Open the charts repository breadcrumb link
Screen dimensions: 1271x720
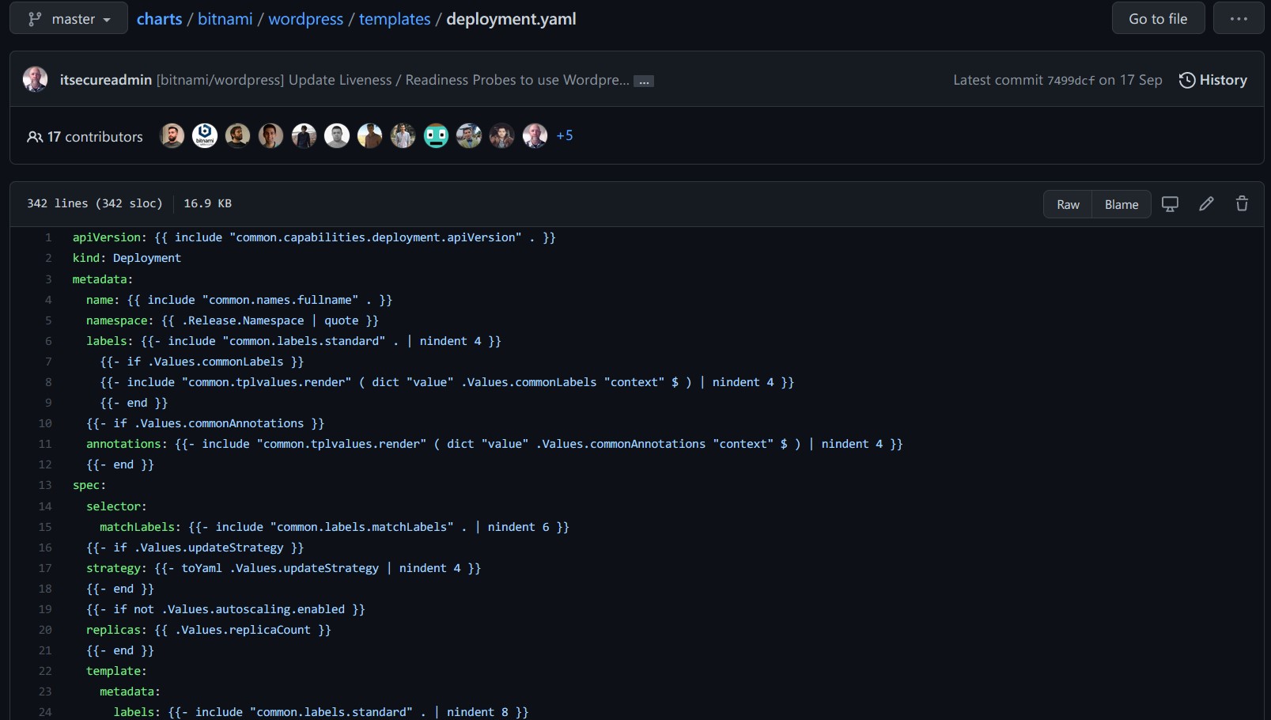(159, 19)
